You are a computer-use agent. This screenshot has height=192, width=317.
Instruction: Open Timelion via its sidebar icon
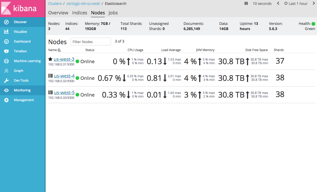pyautogui.click(x=6, y=51)
